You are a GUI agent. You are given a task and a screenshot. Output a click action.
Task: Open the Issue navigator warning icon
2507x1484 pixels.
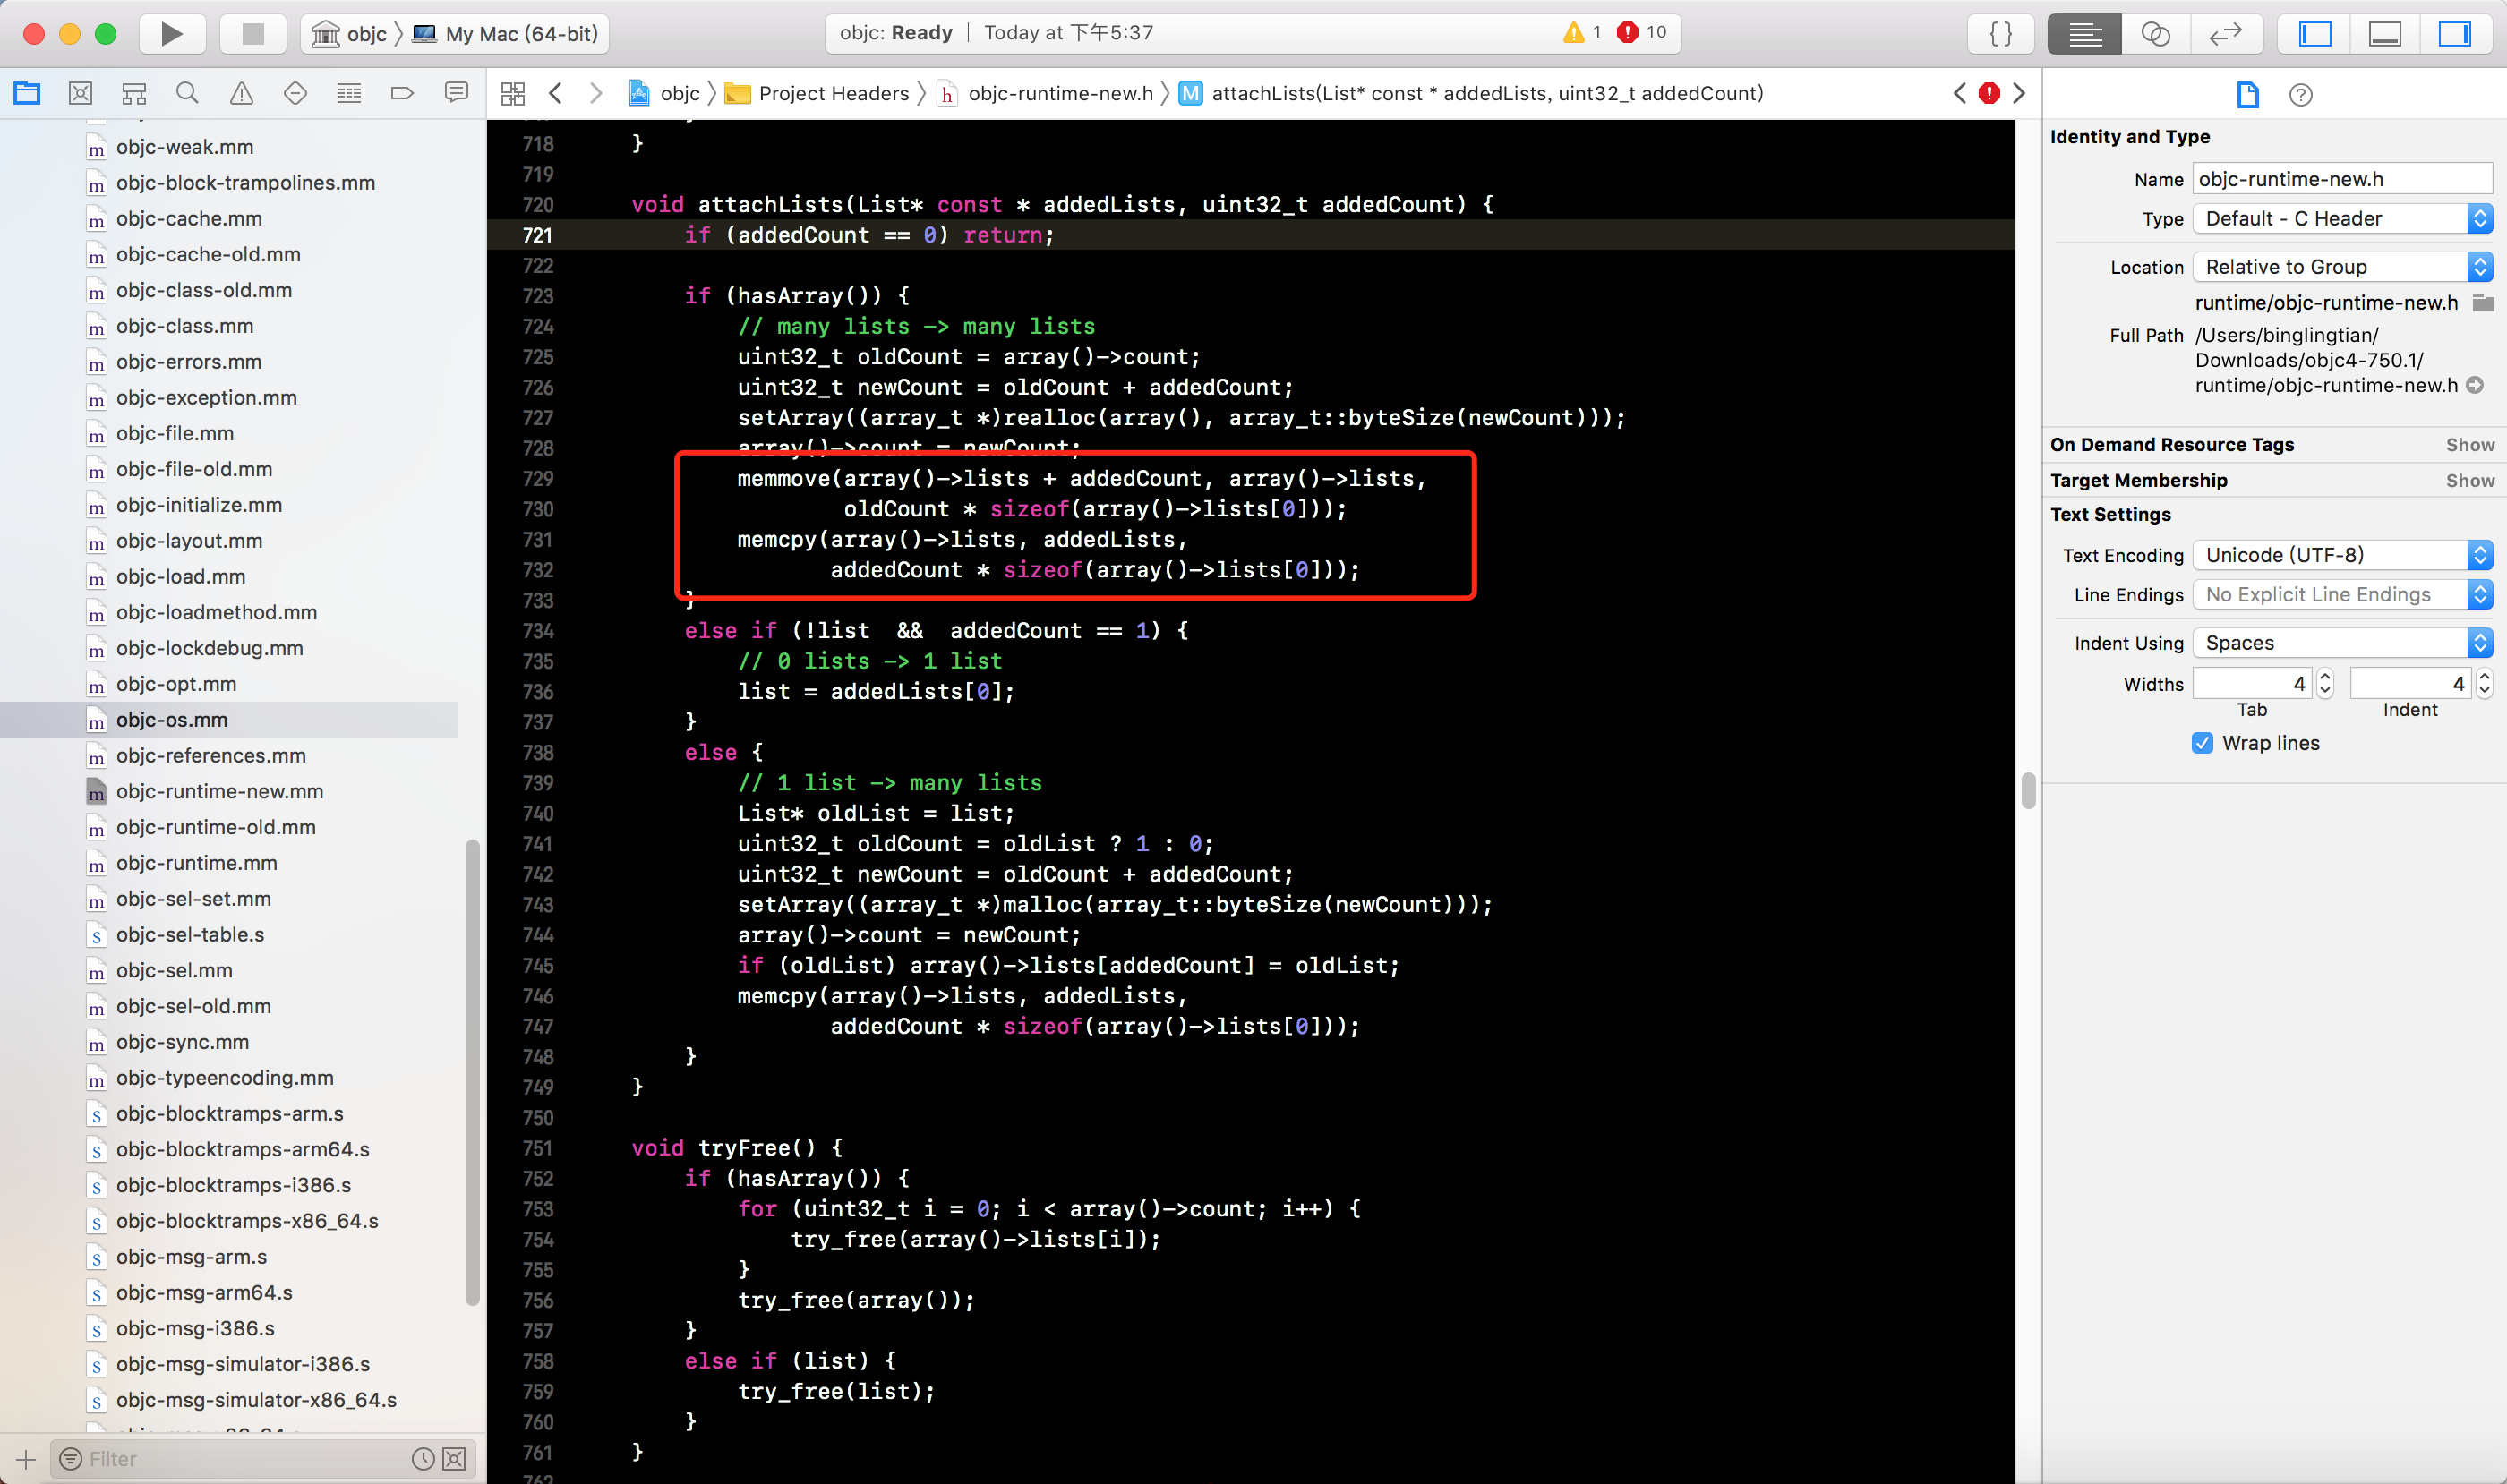click(241, 94)
